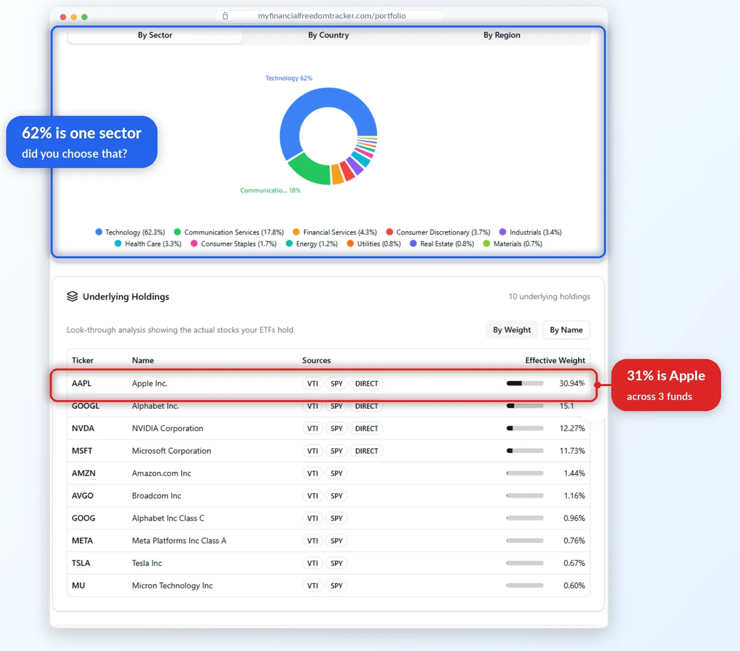Image resolution: width=740 pixels, height=651 pixels.
Task: Click the Name column header
Action: pyautogui.click(x=143, y=360)
